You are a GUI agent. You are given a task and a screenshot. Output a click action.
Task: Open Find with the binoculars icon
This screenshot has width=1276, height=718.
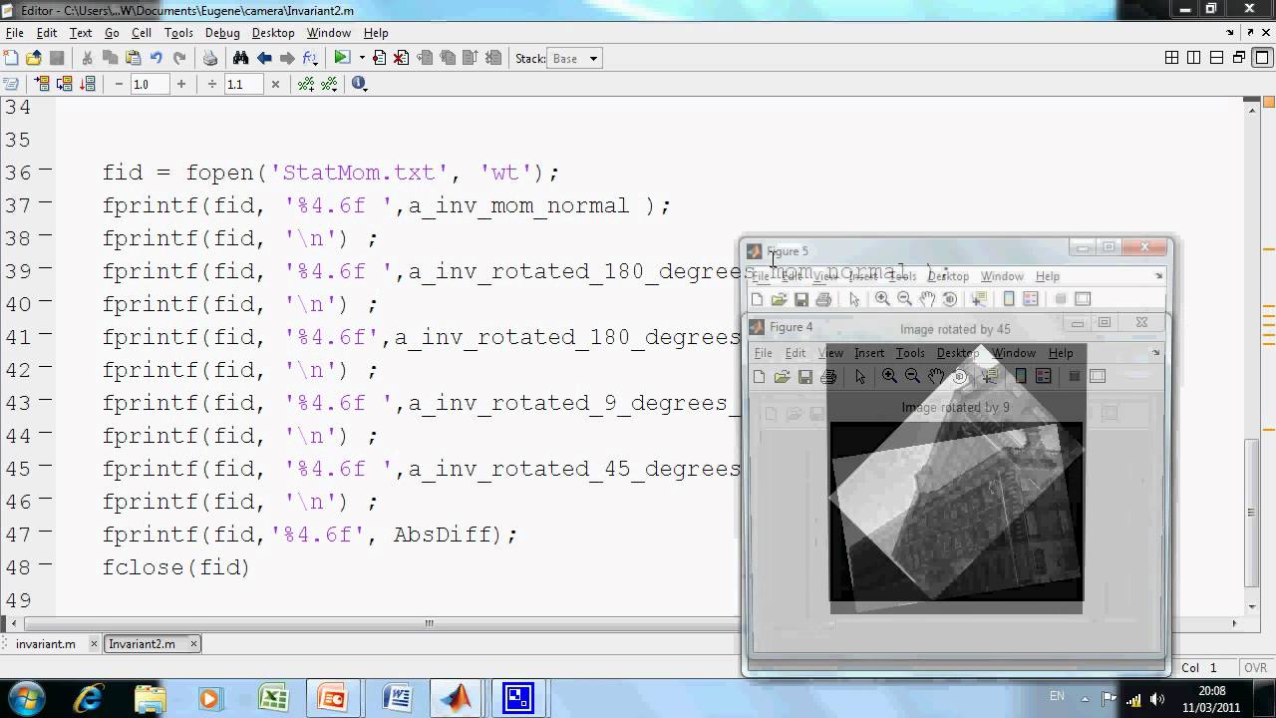pyautogui.click(x=240, y=58)
